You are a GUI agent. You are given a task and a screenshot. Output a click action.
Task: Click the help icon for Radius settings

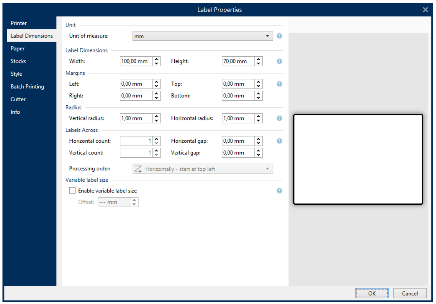coord(279,118)
